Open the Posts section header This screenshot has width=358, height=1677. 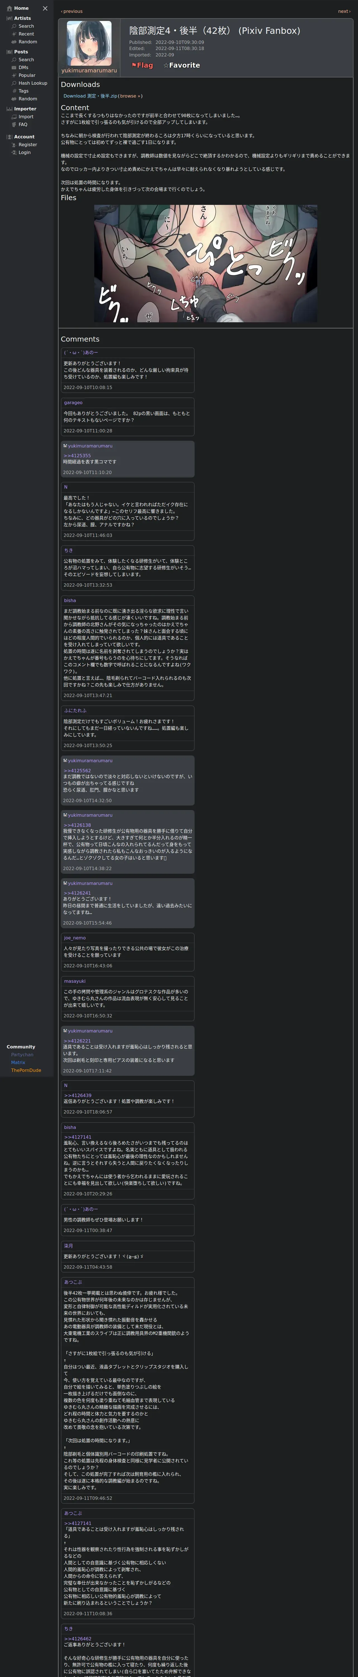21,52
